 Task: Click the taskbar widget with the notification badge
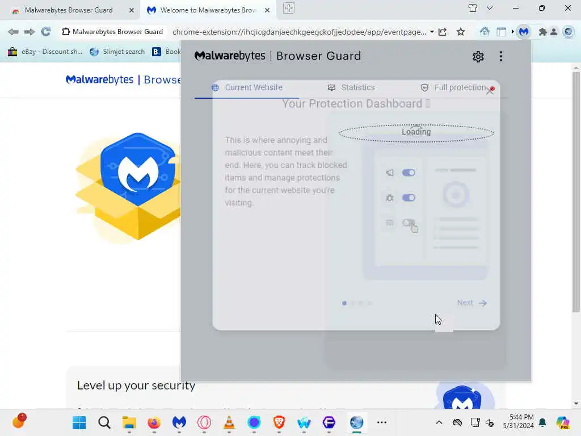point(19,421)
